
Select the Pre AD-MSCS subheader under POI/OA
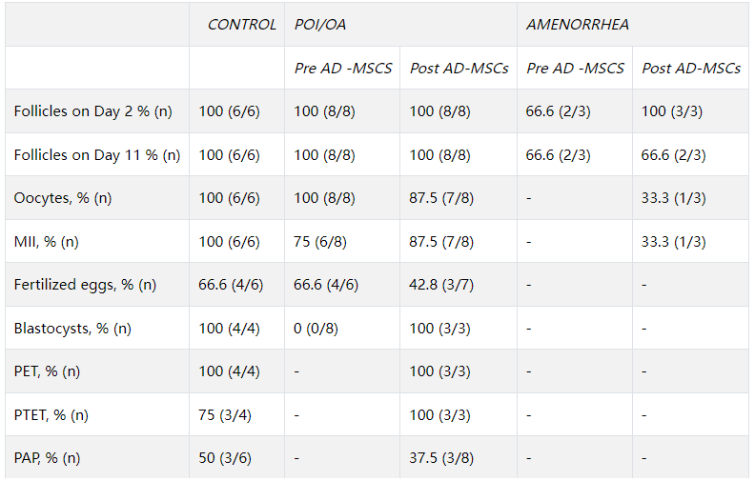pyautogui.click(x=343, y=69)
